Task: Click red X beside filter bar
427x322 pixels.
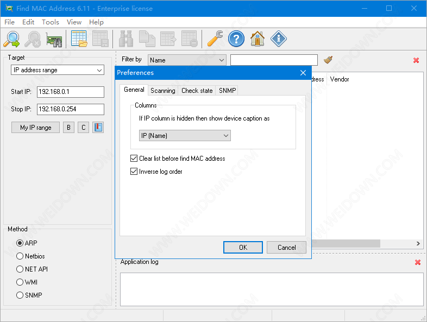Action: point(416,60)
